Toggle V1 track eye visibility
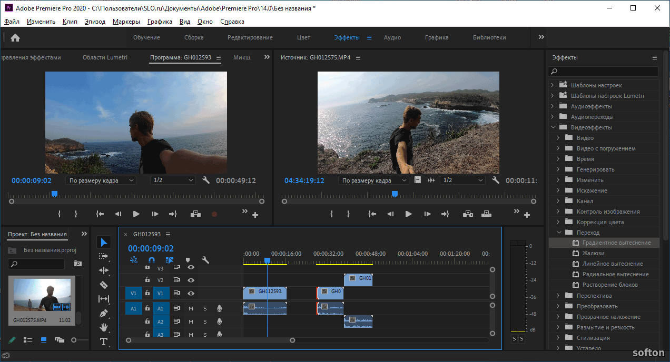Screen dimensions: 670x362 pos(191,293)
